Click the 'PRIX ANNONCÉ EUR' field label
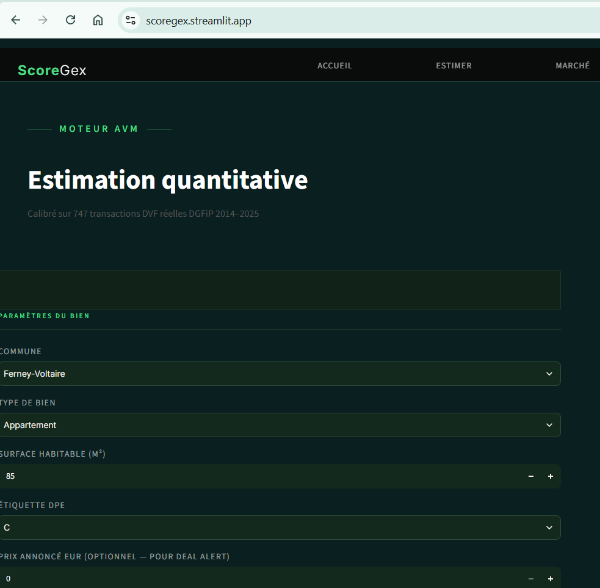This screenshot has width=600, height=588. tap(114, 556)
